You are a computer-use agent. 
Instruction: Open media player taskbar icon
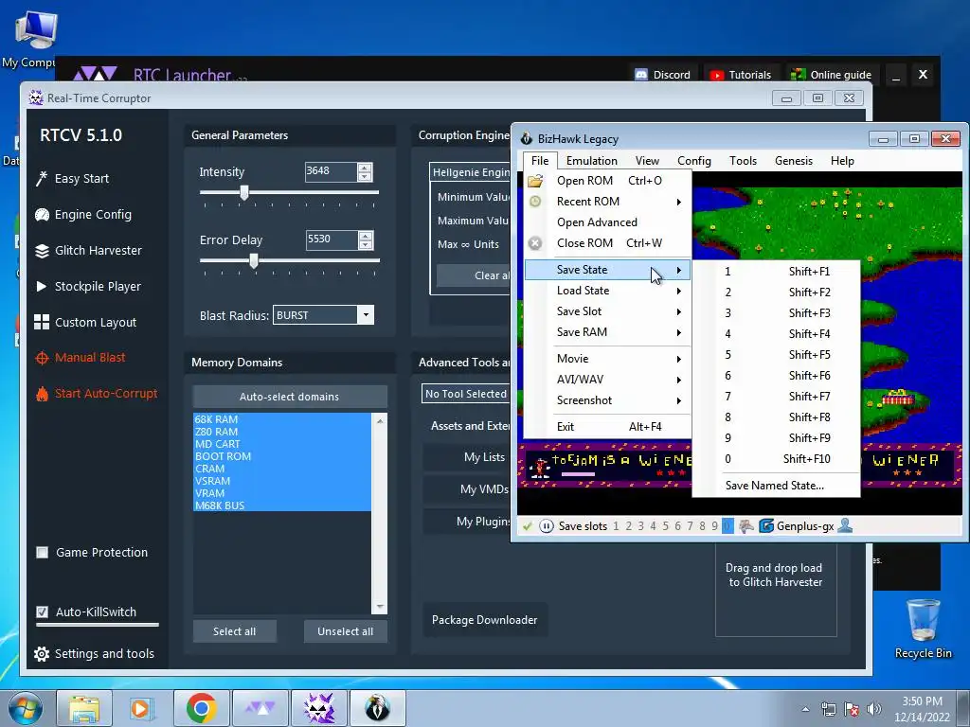point(142,708)
